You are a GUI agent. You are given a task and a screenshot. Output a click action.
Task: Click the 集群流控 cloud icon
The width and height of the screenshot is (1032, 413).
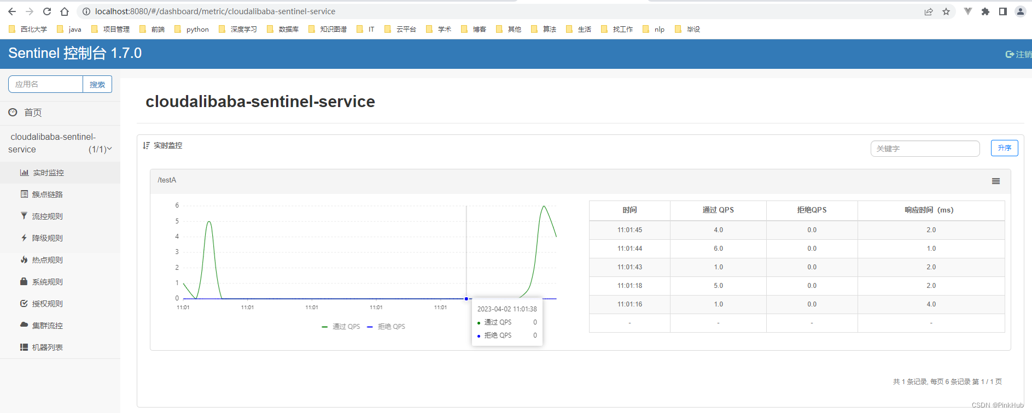tap(24, 324)
